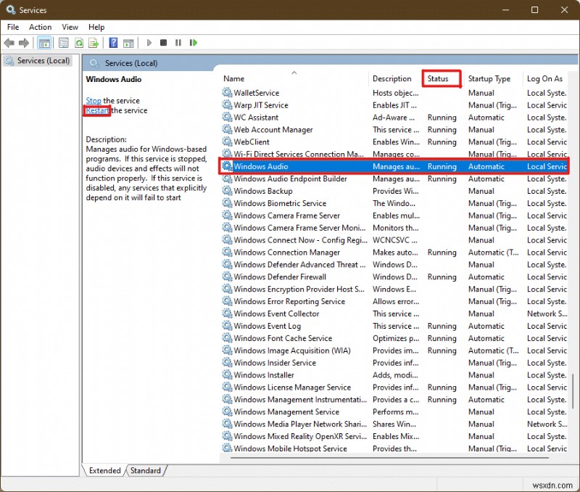Screen dimensions: 580x492
Task: Click the Stop Service toolbar icon
Action: coord(163,43)
